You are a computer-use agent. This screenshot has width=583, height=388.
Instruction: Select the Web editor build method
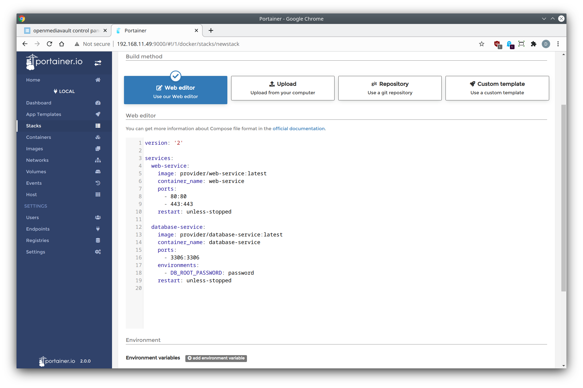175,90
